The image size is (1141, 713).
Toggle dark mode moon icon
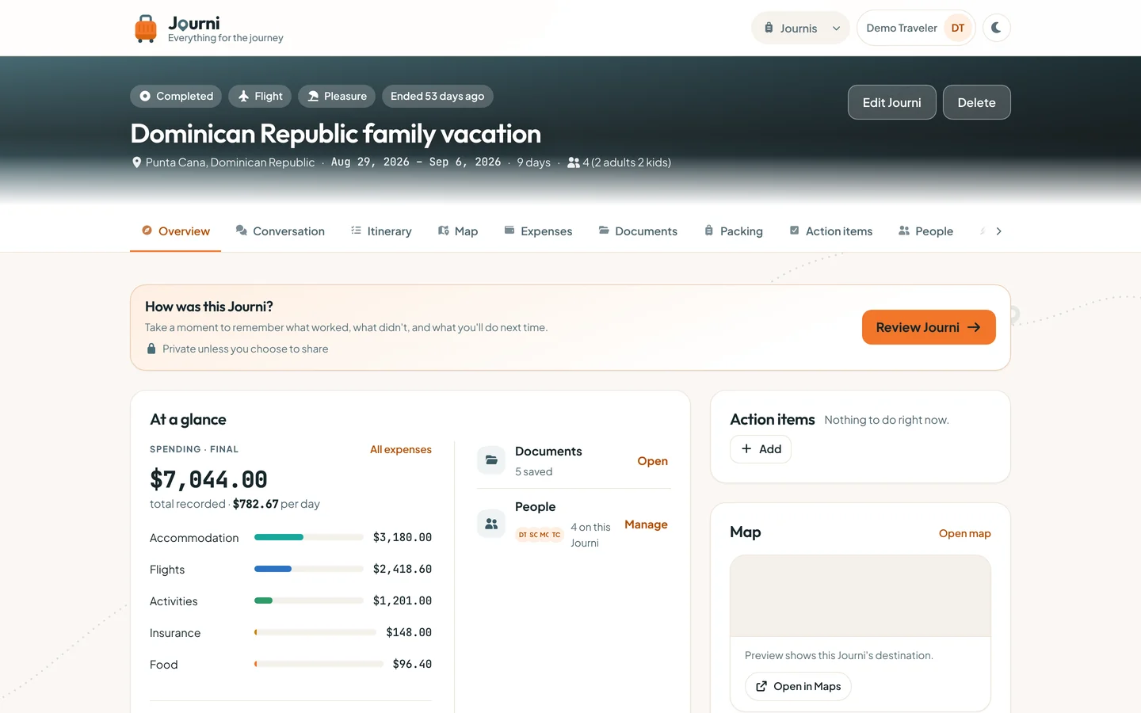[996, 28]
